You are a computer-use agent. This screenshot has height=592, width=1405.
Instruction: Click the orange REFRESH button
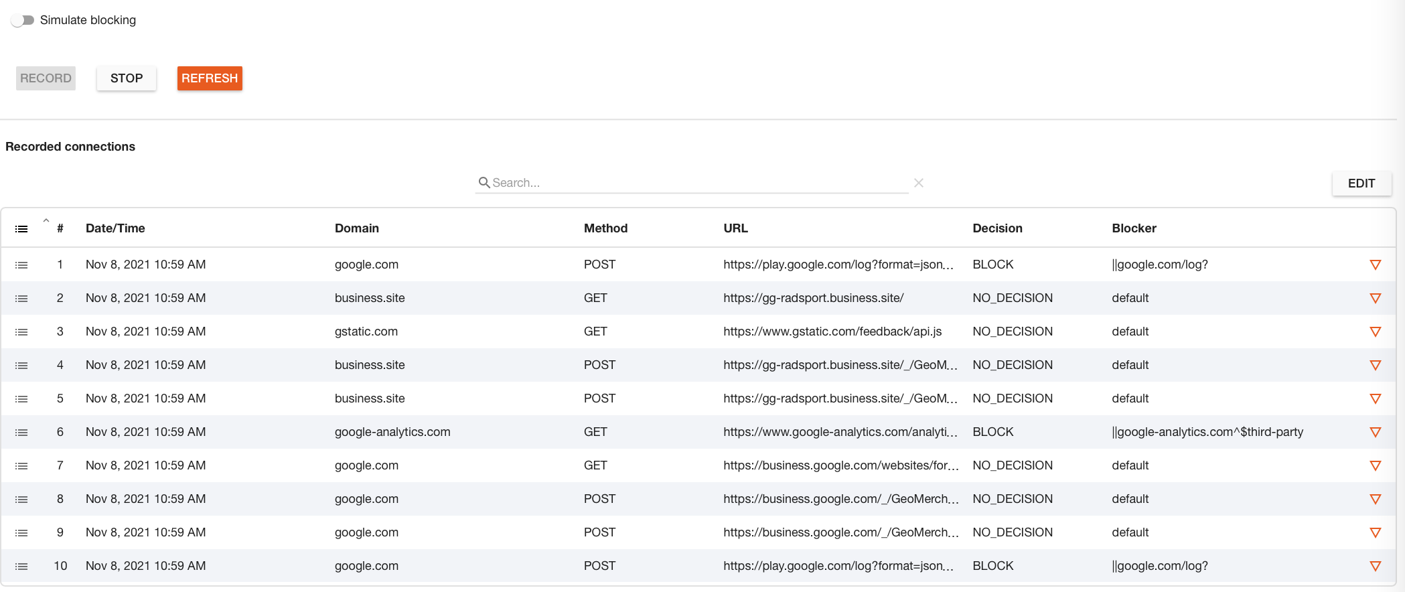tap(210, 78)
